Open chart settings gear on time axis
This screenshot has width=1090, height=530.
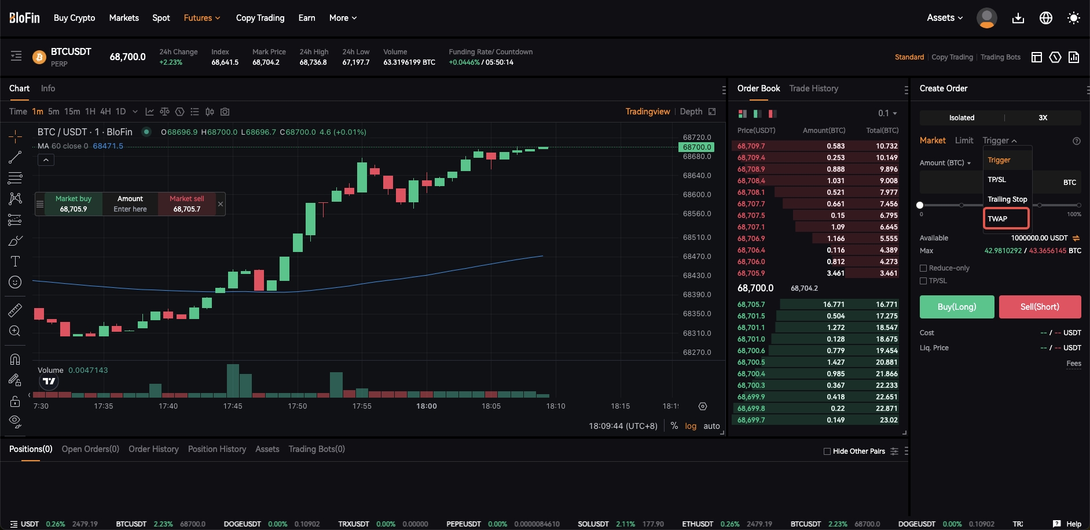click(703, 406)
